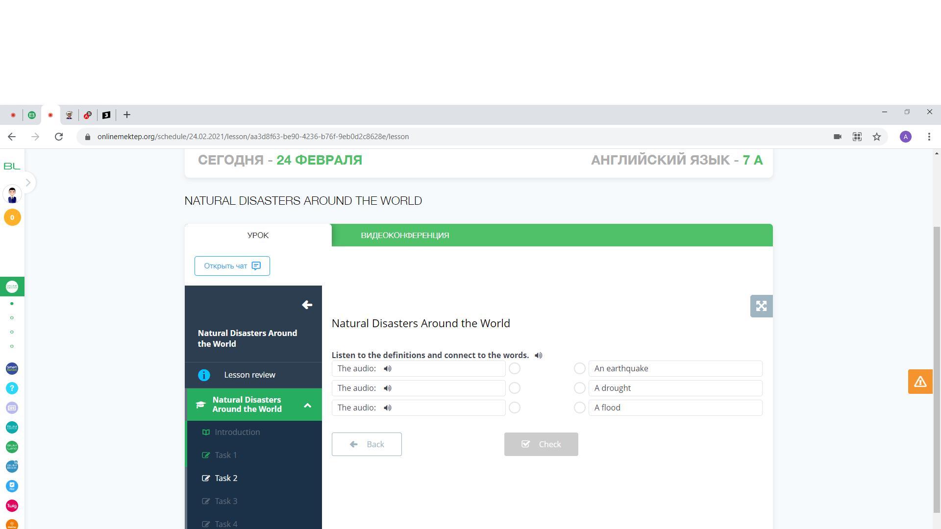Screen dimensions: 941x529
Task: Bookmark page with star icon
Action: coord(877,137)
